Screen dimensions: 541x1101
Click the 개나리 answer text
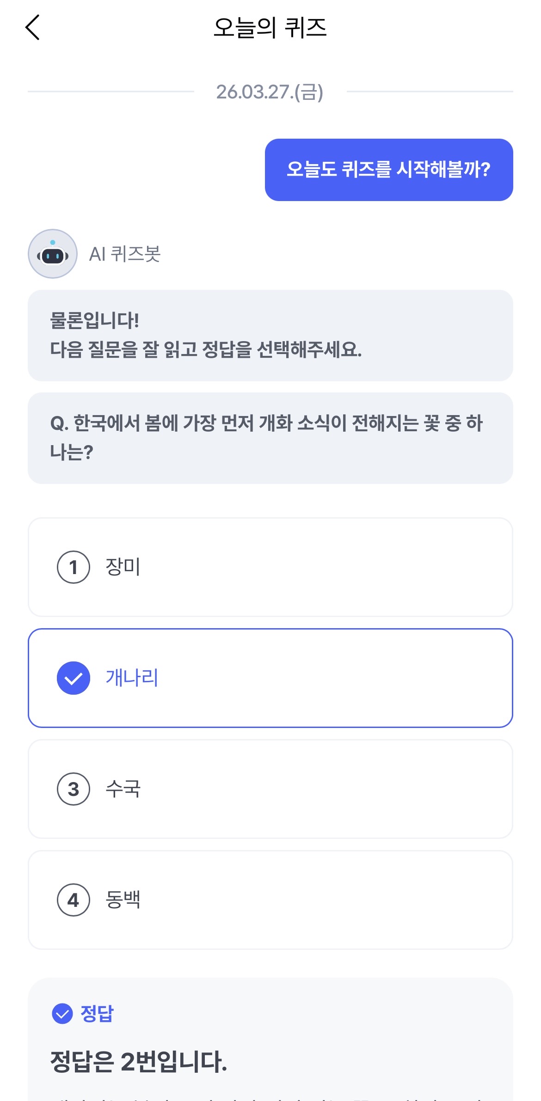coord(132,678)
